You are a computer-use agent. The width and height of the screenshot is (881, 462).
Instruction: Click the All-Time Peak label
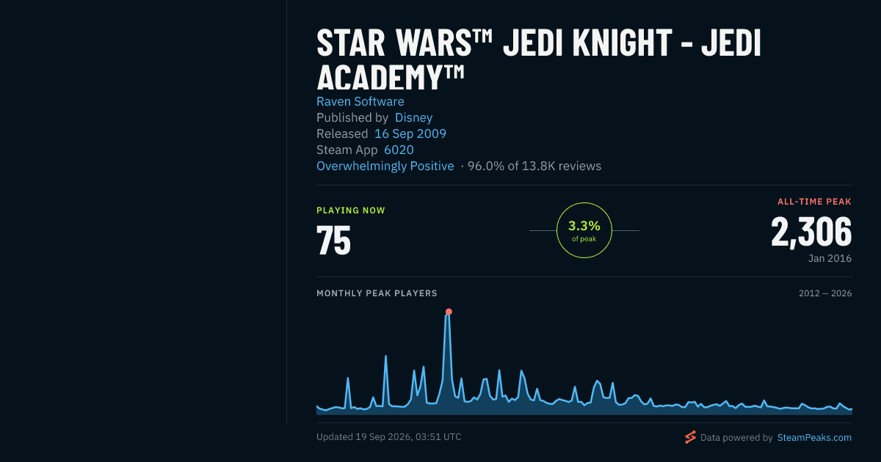click(814, 202)
